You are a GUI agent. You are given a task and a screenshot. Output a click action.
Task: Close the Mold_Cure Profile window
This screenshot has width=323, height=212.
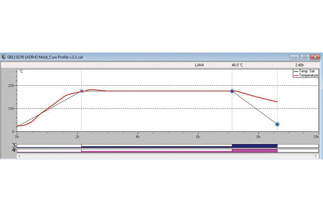pyautogui.click(x=315, y=57)
